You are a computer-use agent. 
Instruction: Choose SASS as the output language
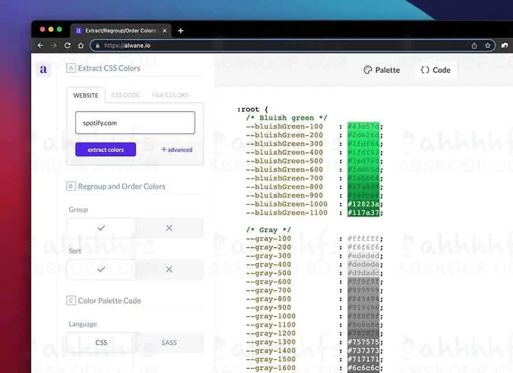(169, 343)
